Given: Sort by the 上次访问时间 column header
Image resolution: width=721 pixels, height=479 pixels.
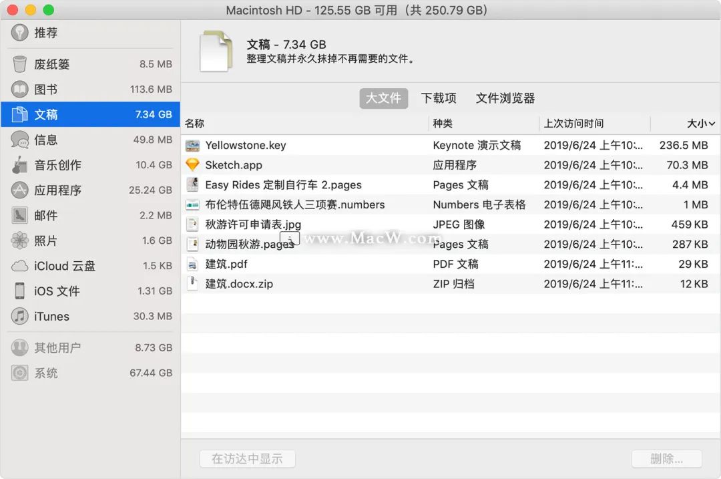Looking at the screenshot, I should (574, 124).
